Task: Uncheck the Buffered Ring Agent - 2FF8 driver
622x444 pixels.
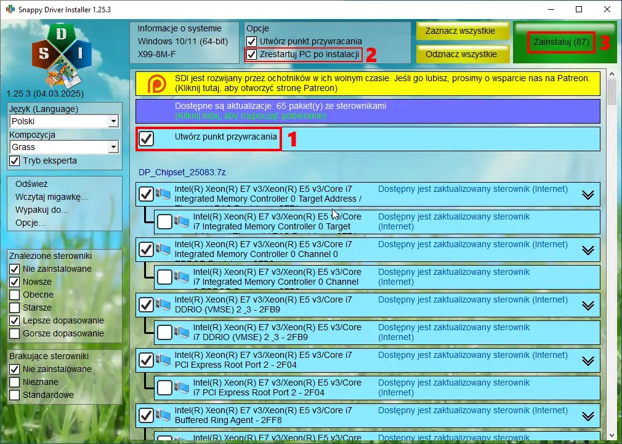Action: pos(147,416)
